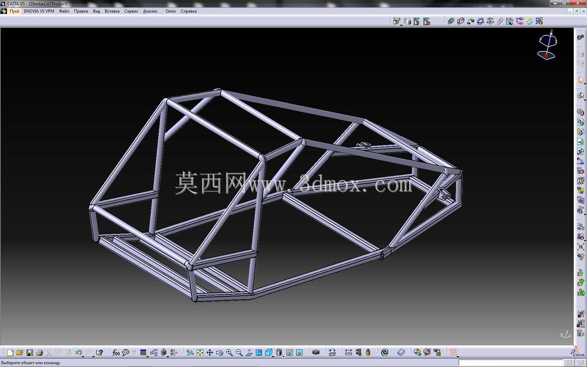
Task: Print using the printer icon
Action: tap(39, 353)
